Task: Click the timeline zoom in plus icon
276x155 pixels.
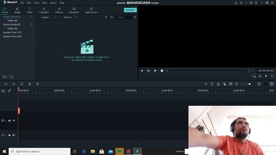Action: point(259,84)
